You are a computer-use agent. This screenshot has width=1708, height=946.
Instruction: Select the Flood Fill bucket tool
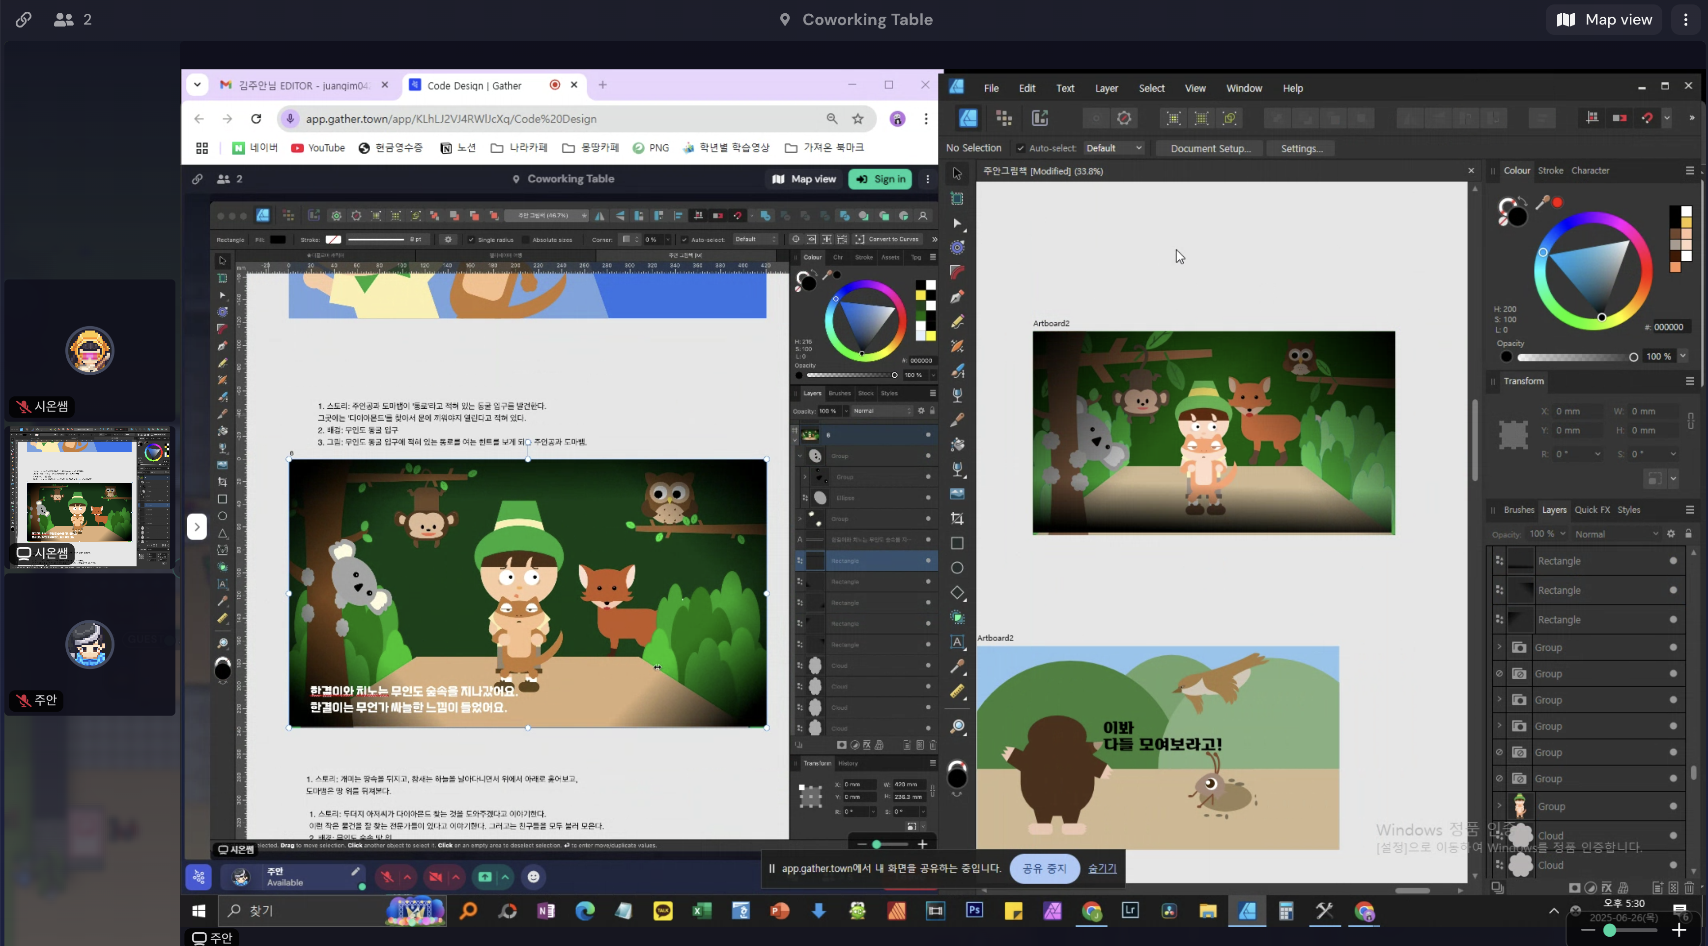click(x=957, y=445)
